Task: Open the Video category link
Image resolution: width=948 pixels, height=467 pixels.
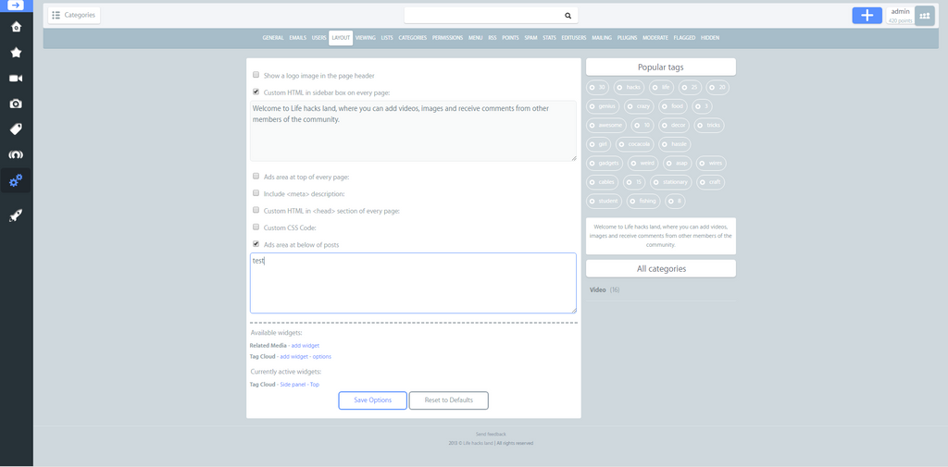Action: pyautogui.click(x=597, y=290)
